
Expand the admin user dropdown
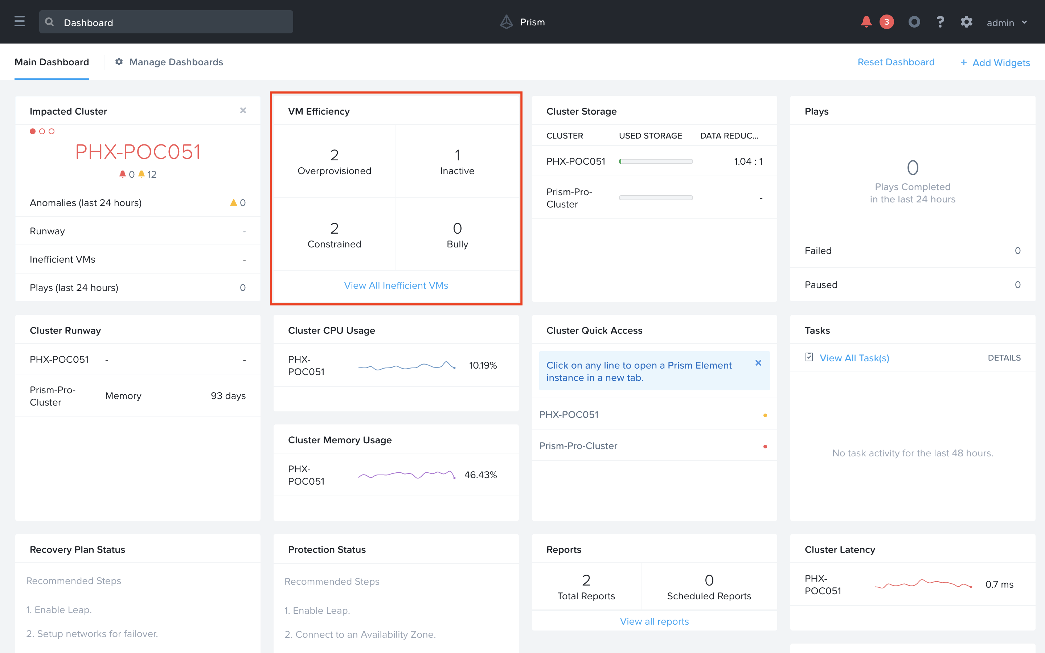click(x=1007, y=22)
